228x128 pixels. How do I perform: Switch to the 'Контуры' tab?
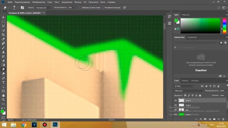click(195, 81)
